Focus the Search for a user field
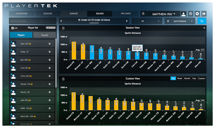Screen dimensions: 215x128 click(33, 21)
